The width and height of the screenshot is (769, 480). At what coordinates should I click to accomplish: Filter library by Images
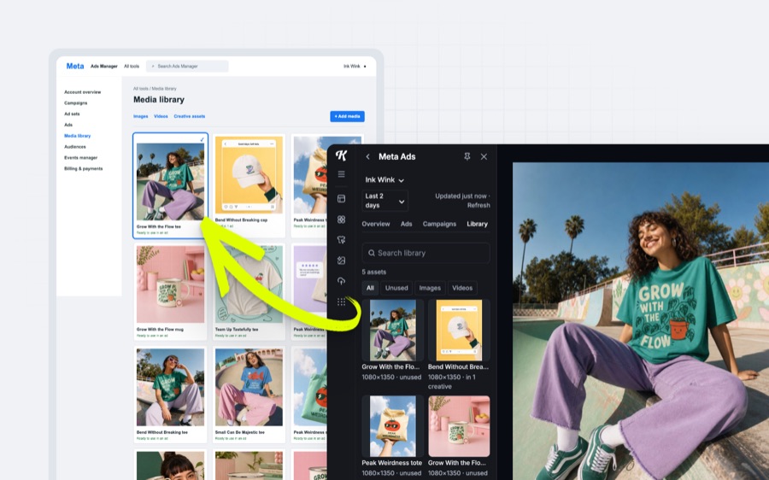pyautogui.click(x=430, y=289)
